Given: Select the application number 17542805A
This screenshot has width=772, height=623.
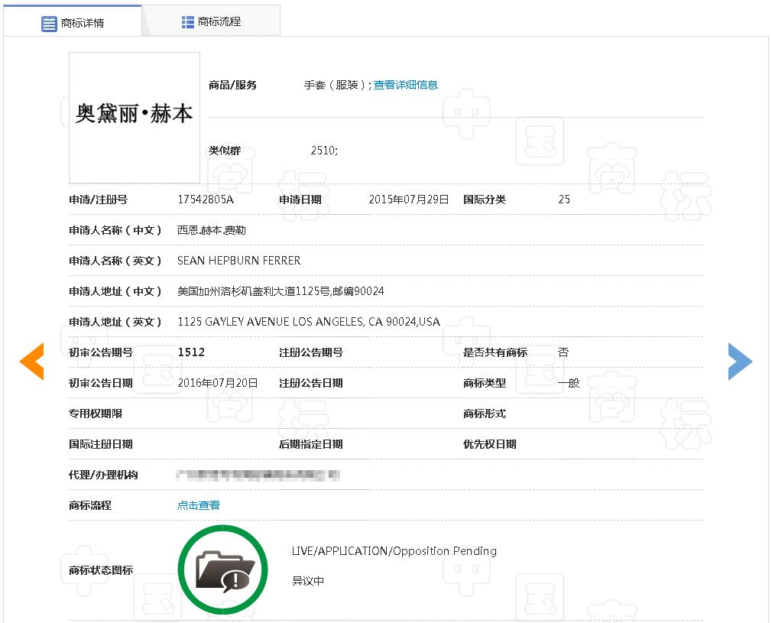Looking at the screenshot, I should 206,200.
